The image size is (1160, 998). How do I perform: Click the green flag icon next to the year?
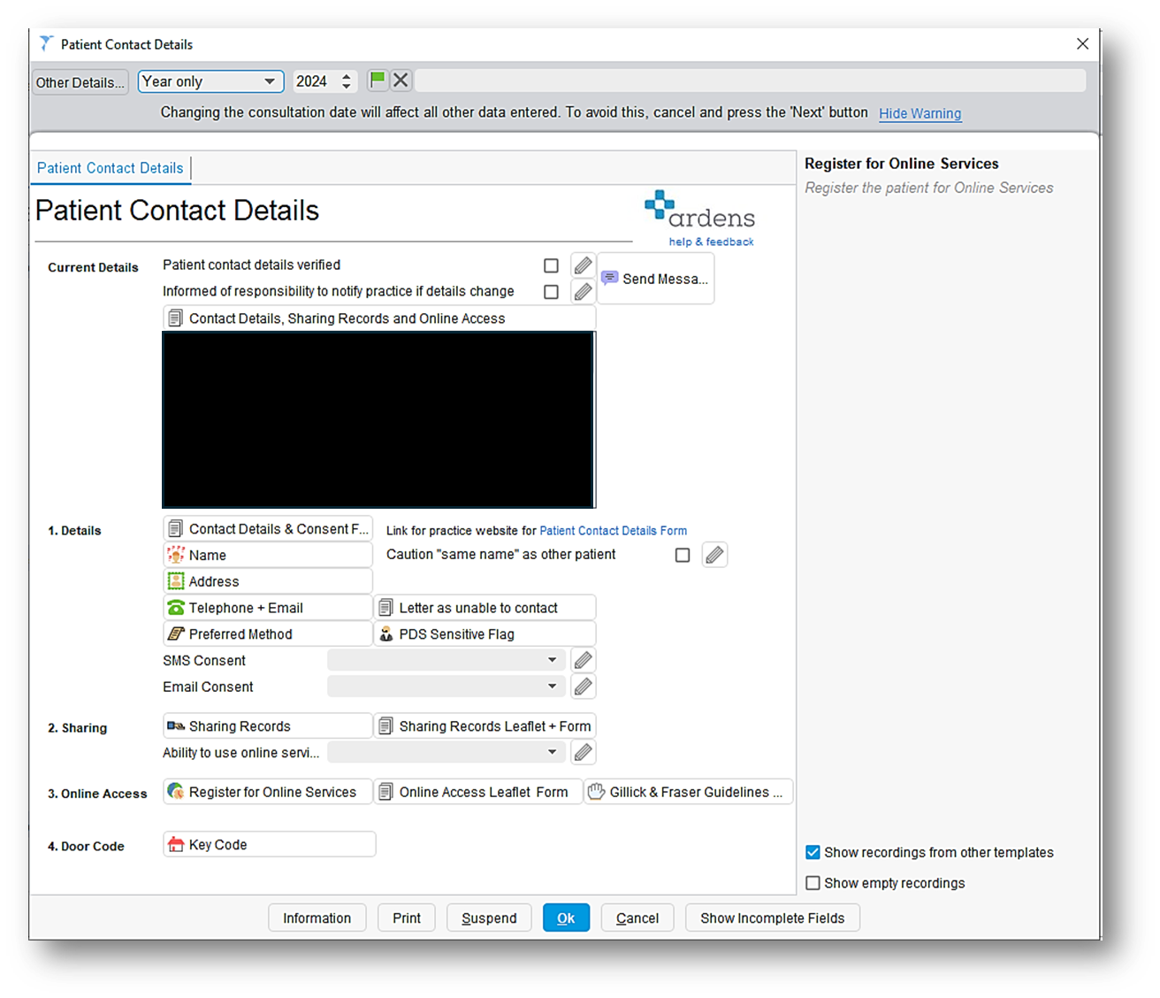[378, 81]
